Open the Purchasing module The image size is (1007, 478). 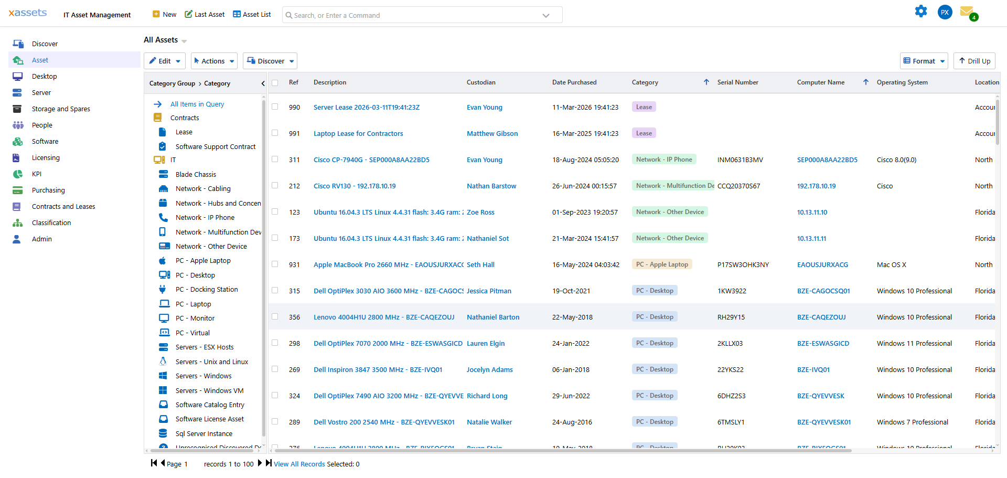click(x=48, y=190)
